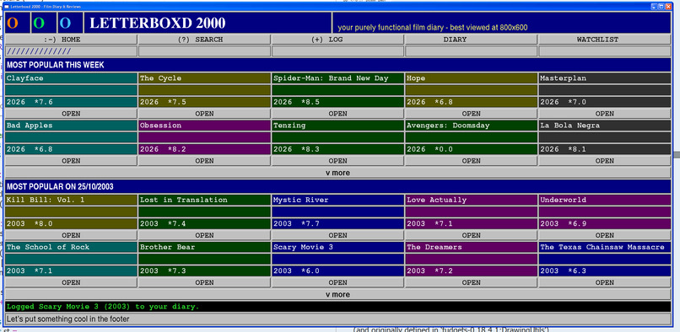This screenshot has height=332, width=680.
Task: Click OPEN under Hope
Action: pos(471,114)
